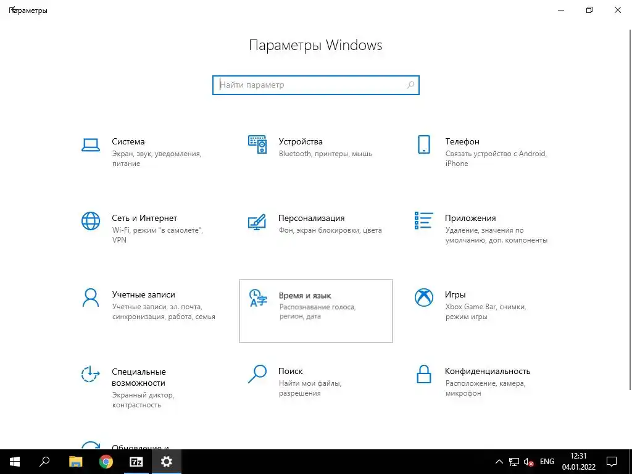Open the Время и язык icon
632x474 pixels.
click(258, 298)
